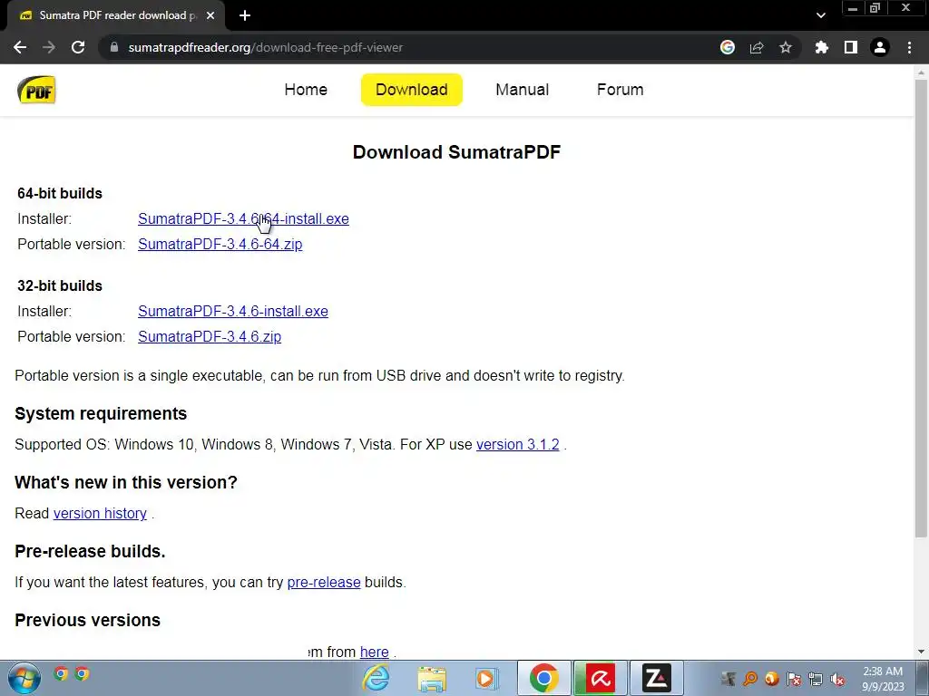Click the 'What's new in this version?' heading
The image size is (929, 696).
coord(126,482)
